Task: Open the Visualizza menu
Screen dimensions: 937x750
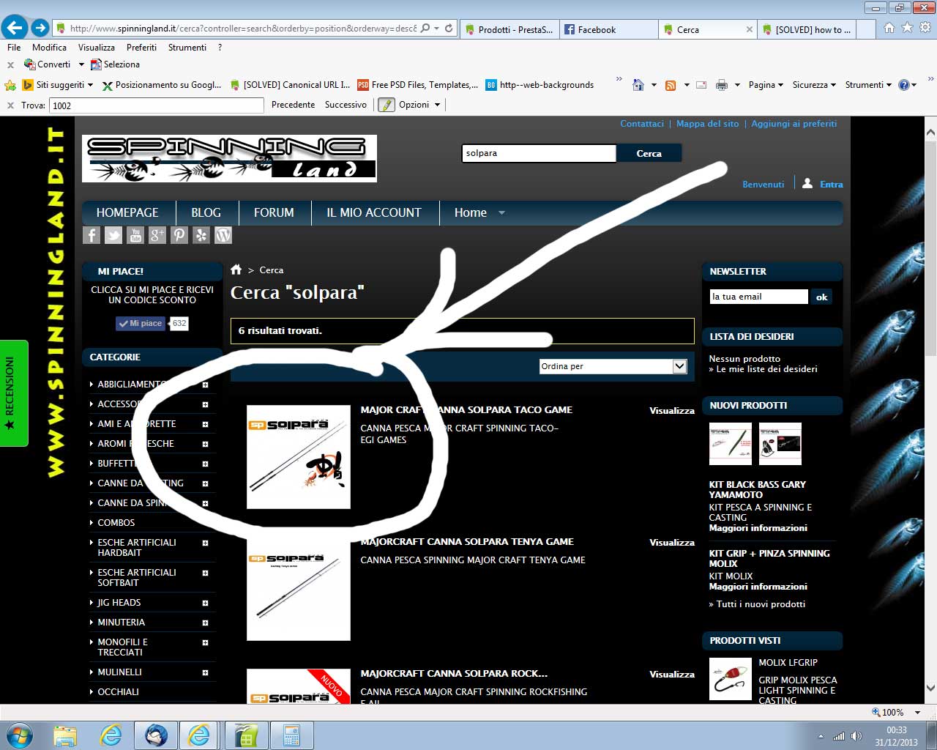Action: 97,47
